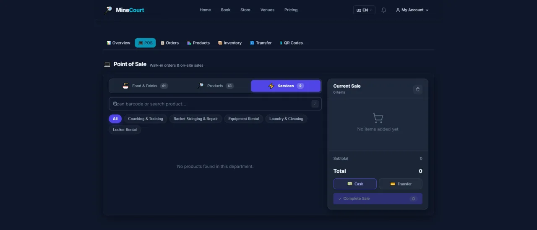Click the magnifier icon in the search field
The image size is (537, 230).
click(x=115, y=104)
